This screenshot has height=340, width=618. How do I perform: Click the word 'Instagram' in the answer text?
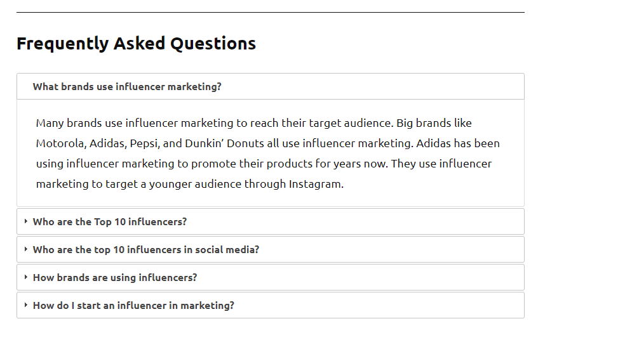[315, 184]
